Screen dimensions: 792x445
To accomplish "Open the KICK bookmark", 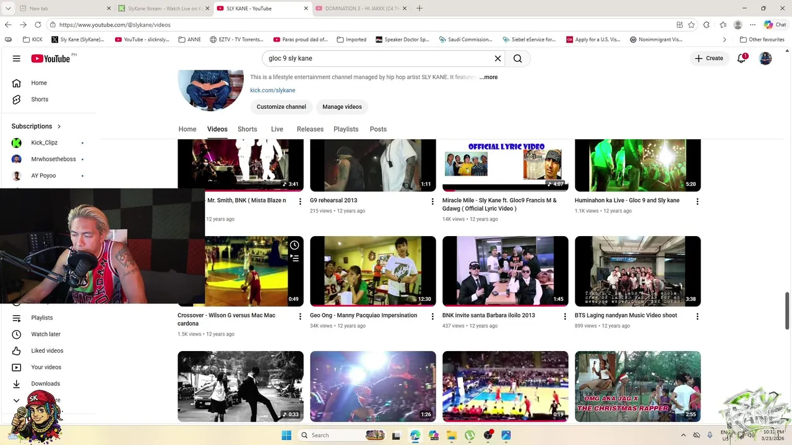I will pos(32,40).
